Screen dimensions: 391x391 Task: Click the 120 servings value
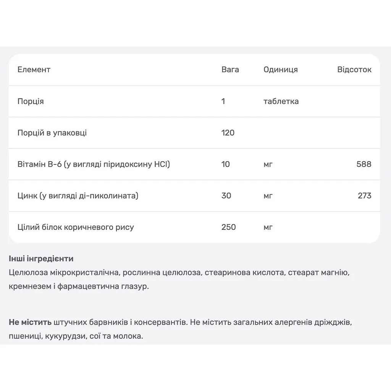tap(228, 132)
